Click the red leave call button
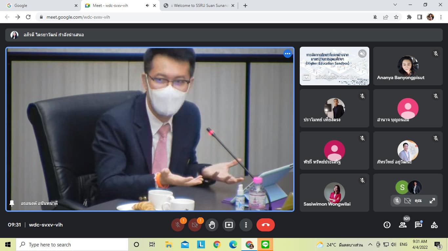The width and height of the screenshot is (448, 251). (265, 225)
